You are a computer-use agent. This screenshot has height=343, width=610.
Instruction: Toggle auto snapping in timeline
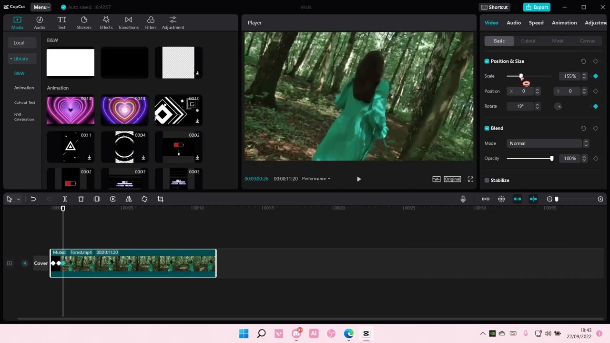coord(501,199)
